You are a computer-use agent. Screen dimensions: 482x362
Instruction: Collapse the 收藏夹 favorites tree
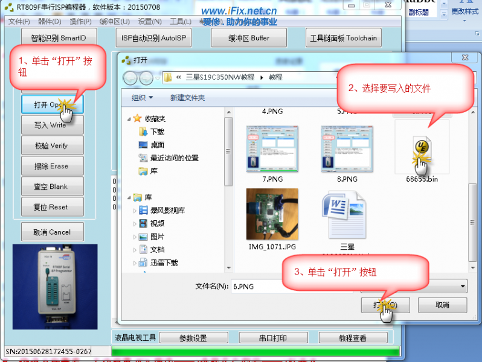(128, 118)
